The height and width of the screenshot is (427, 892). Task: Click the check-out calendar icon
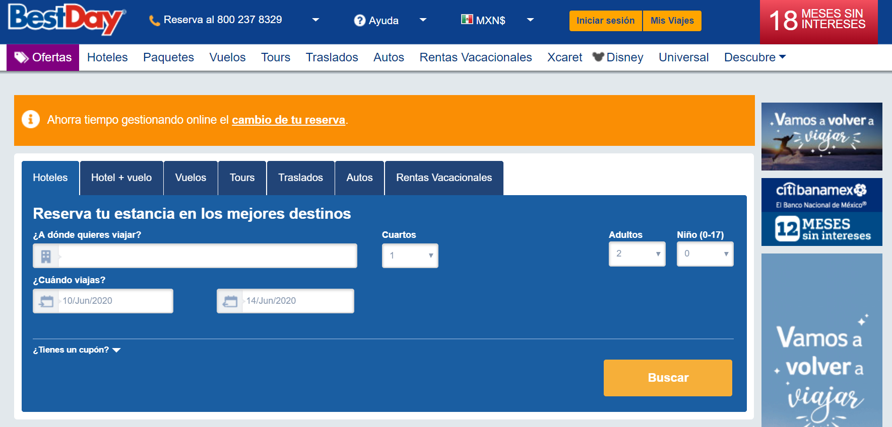click(230, 301)
